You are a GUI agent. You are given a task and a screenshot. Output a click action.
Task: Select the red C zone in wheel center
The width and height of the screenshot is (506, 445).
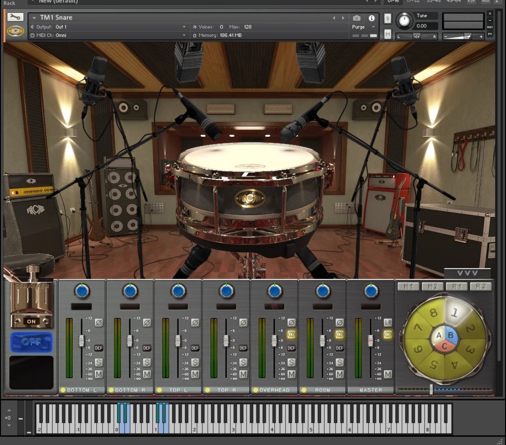[x=444, y=346]
